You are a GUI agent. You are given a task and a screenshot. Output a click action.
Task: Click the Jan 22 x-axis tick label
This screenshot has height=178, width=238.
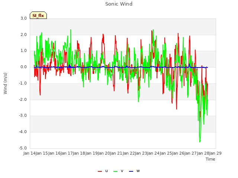(x=129, y=153)
